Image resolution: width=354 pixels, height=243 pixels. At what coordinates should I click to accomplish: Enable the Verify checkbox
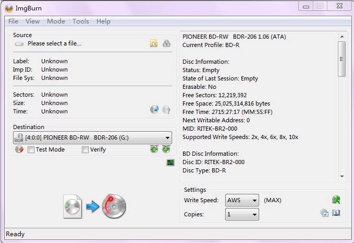[85, 149]
